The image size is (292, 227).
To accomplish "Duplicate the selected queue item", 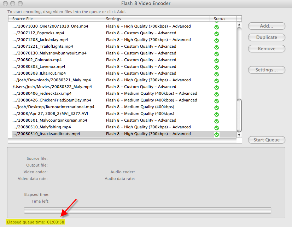I will point(267,37).
